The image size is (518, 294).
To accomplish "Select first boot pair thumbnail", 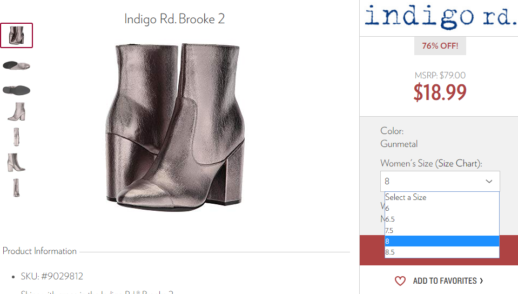I will coord(17,35).
